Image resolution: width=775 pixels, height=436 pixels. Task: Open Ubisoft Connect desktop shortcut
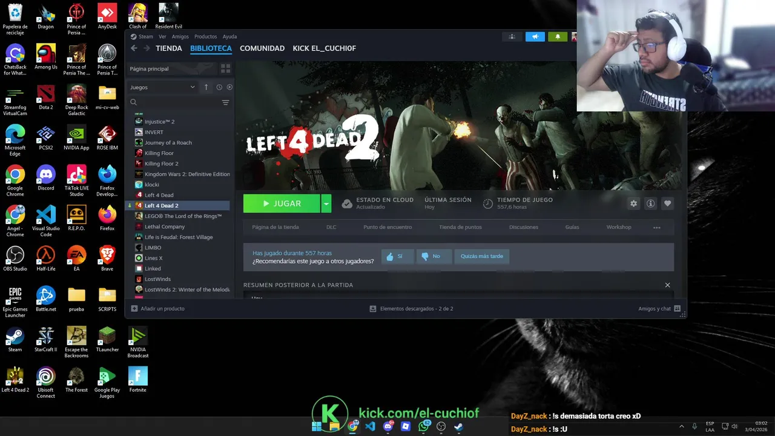[46, 383]
